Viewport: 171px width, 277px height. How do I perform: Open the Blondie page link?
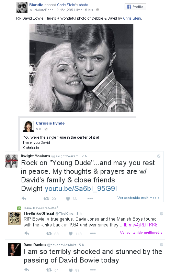[36, 5]
